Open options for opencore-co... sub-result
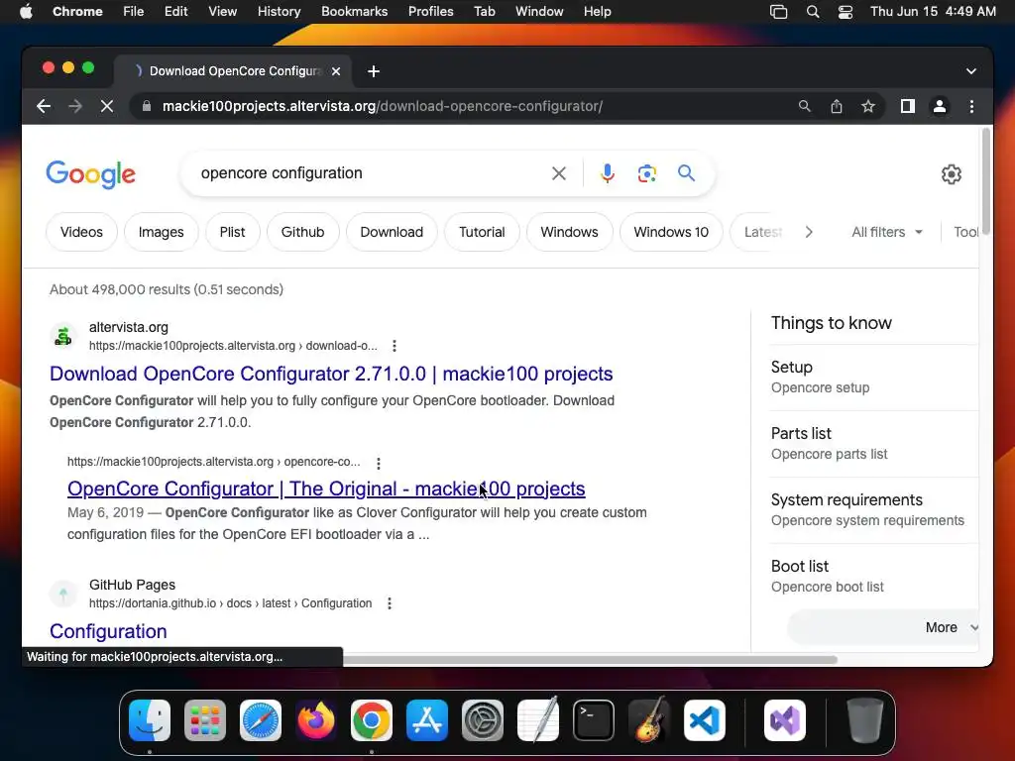1015x761 pixels. click(379, 463)
